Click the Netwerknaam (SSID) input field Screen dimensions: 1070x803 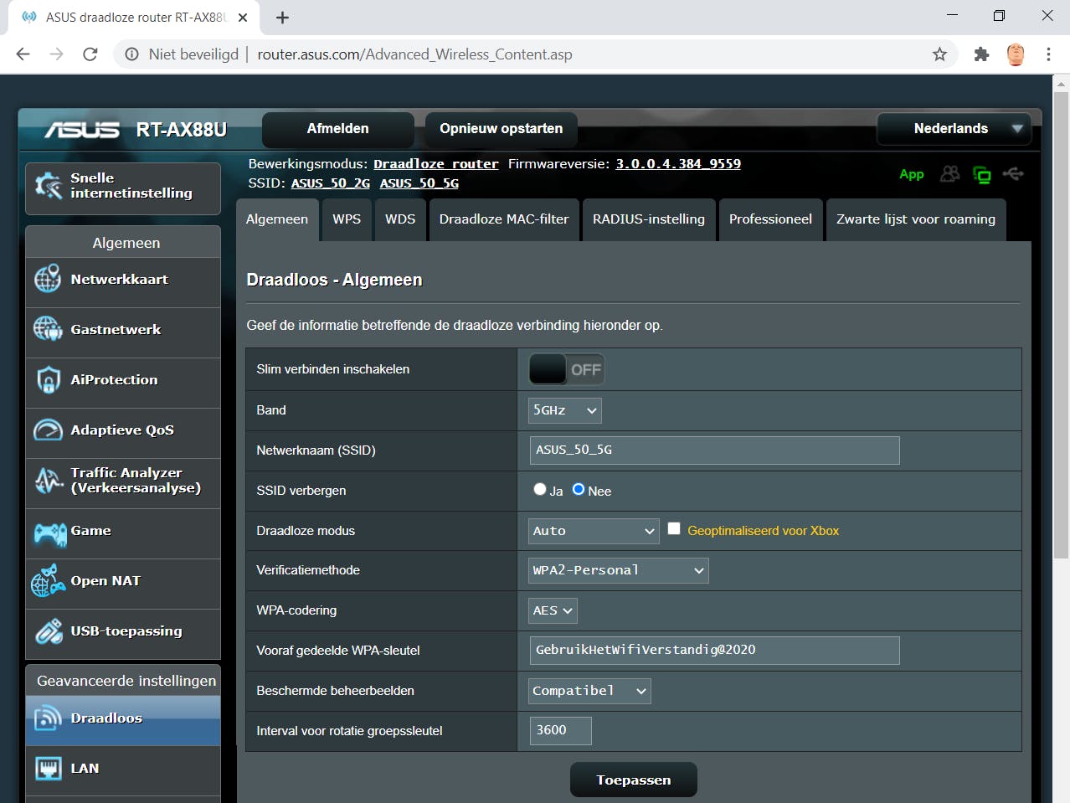click(x=715, y=450)
